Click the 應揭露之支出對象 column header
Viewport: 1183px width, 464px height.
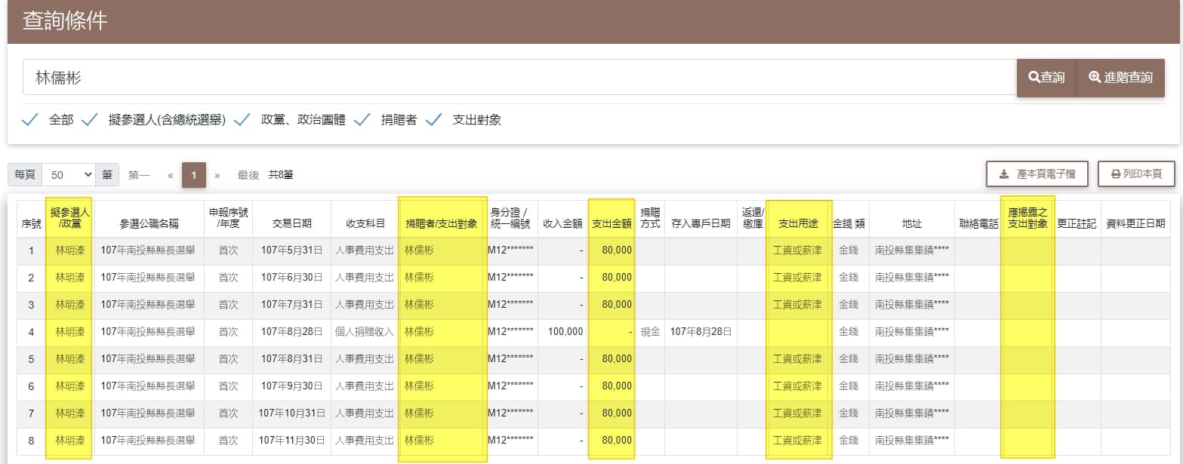pos(1027,219)
